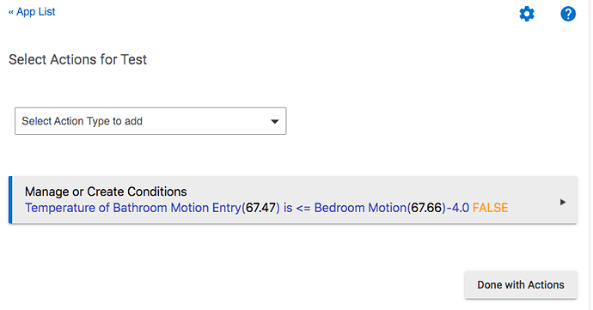Viewport: 593px width, 310px height.
Task: Click the Select Actions for Test heading
Action: coord(77,60)
